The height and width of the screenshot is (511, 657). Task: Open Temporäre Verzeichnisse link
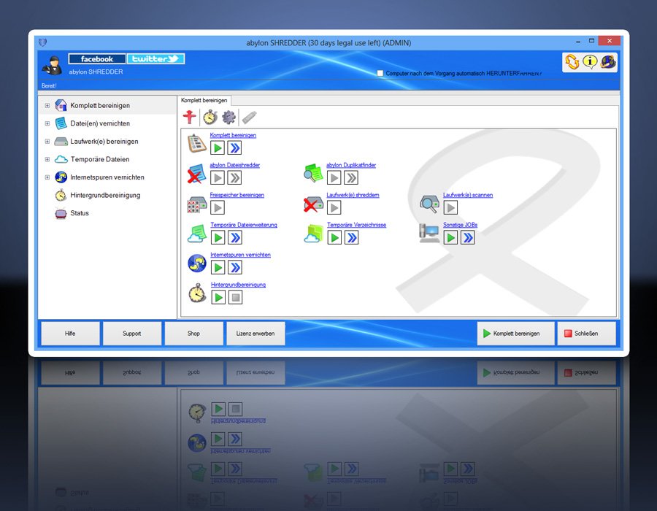356,225
